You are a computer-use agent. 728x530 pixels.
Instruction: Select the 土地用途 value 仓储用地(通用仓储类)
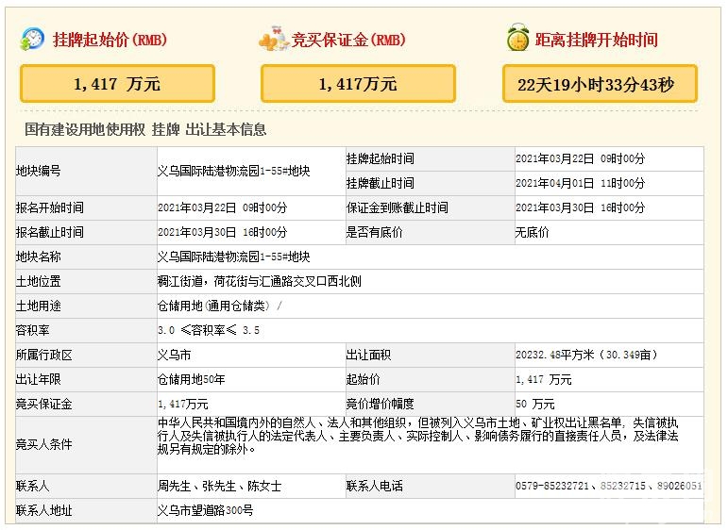click(x=219, y=306)
